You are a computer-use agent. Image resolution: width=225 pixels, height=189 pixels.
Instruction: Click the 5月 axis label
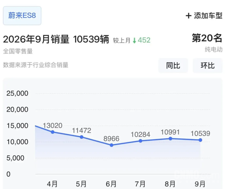tap(81, 184)
